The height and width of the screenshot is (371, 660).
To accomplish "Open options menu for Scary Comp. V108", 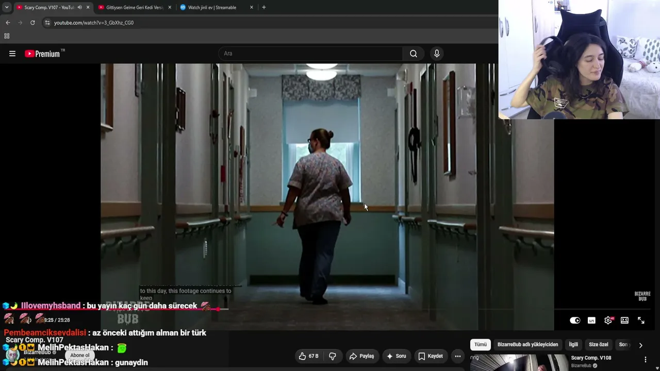I will pyautogui.click(x=645, y=360).
